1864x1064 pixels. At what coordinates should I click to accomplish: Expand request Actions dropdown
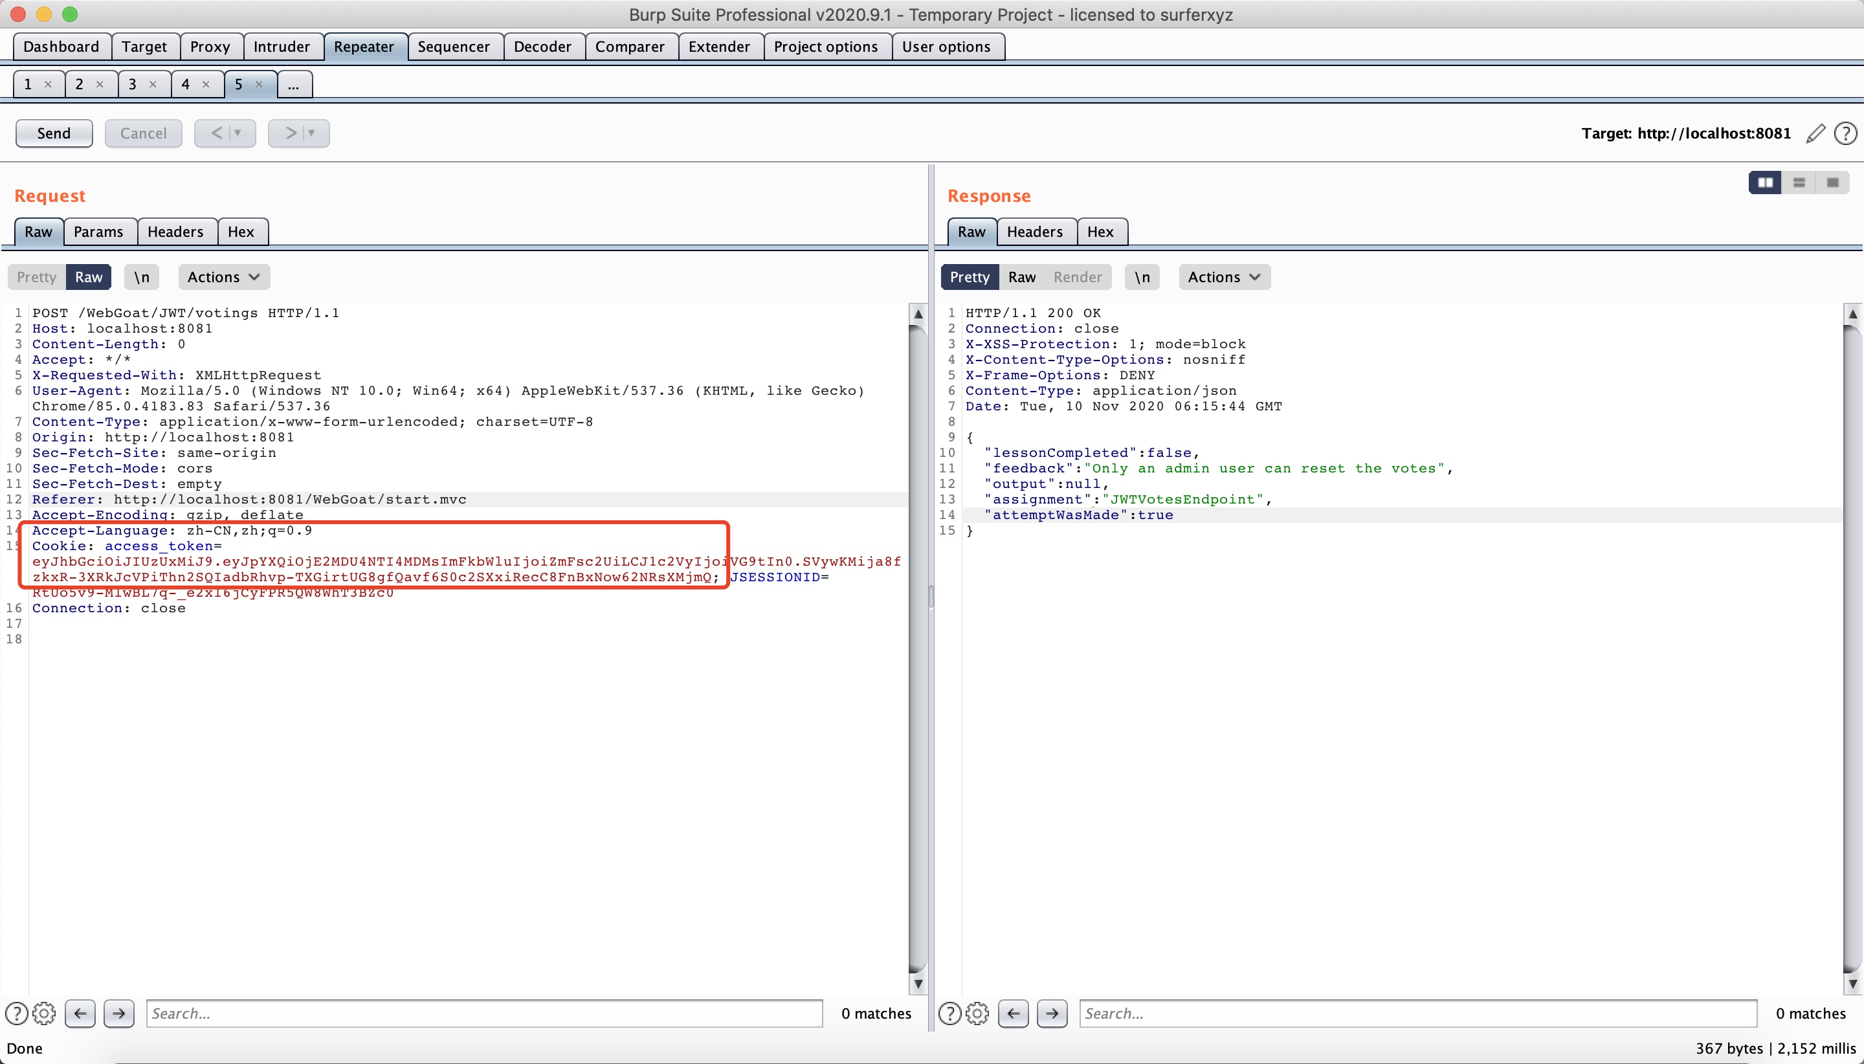223,277
